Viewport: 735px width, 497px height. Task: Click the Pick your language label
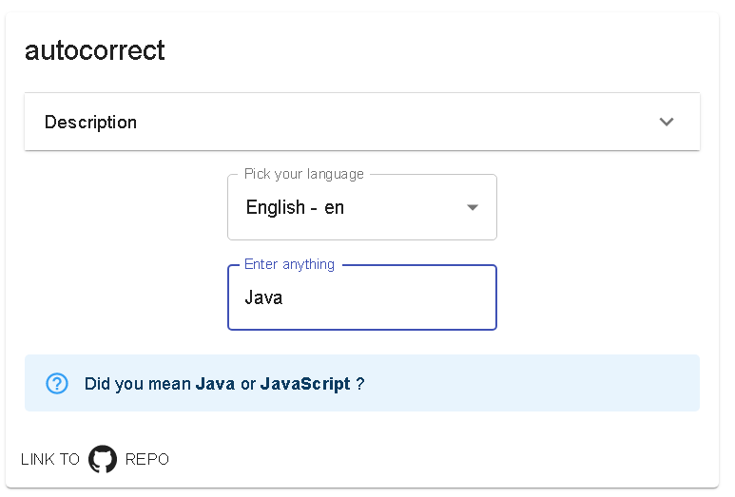303,174
